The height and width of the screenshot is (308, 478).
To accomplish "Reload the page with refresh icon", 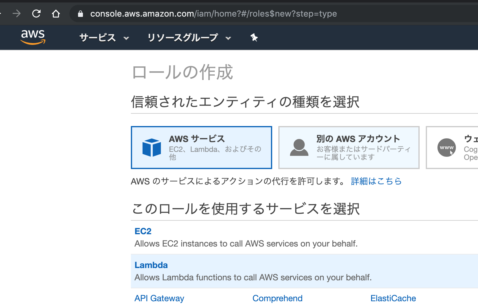I will click(36, 14).
